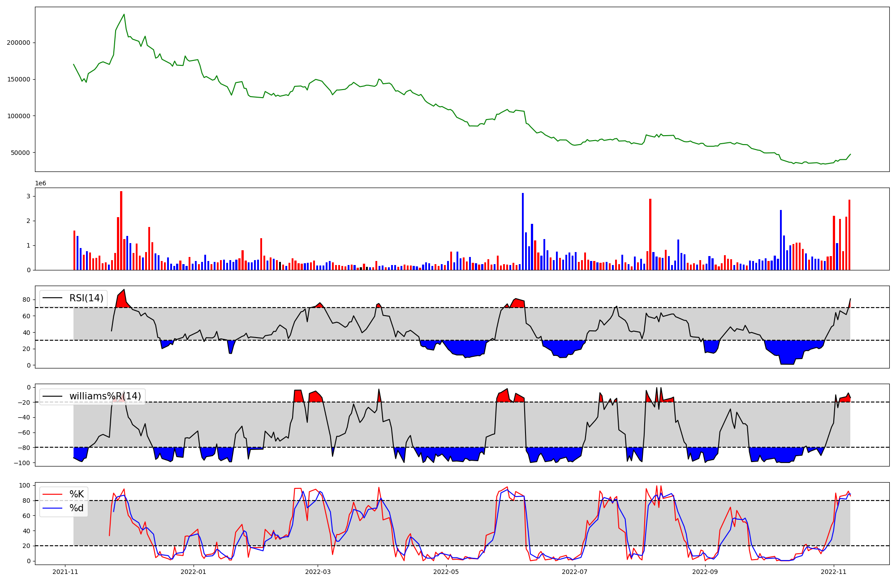Click the tallest red volume bar near 2021-12

point(121,231)
